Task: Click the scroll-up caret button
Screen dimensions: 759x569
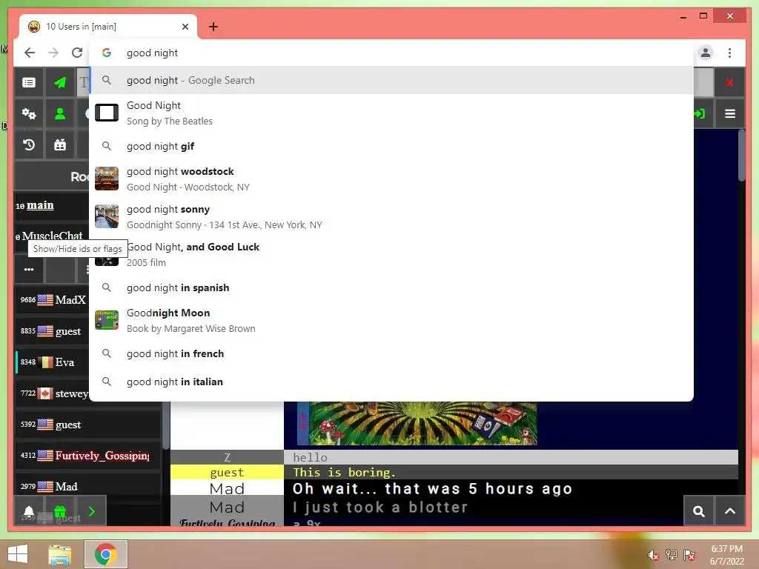Action: click(x=730, y=511)
